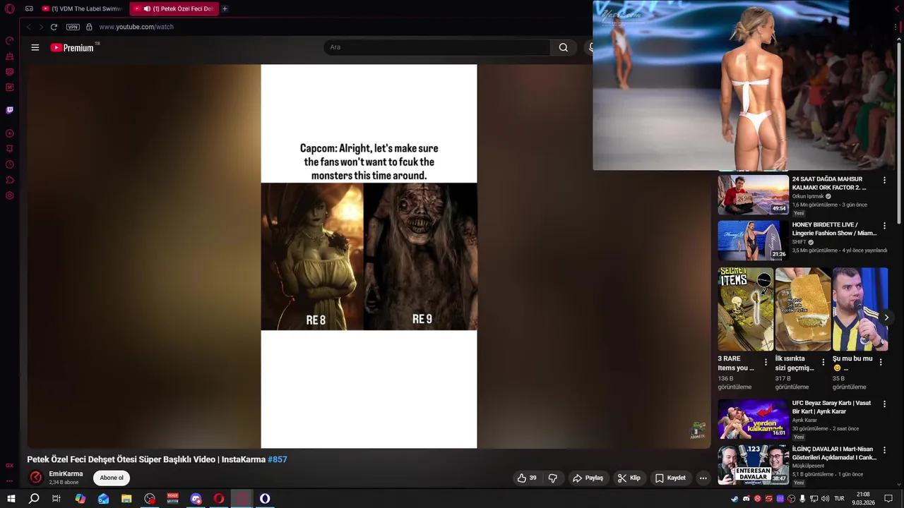Go back to previous page
This screenshot has height=508, width=904.
28,27
